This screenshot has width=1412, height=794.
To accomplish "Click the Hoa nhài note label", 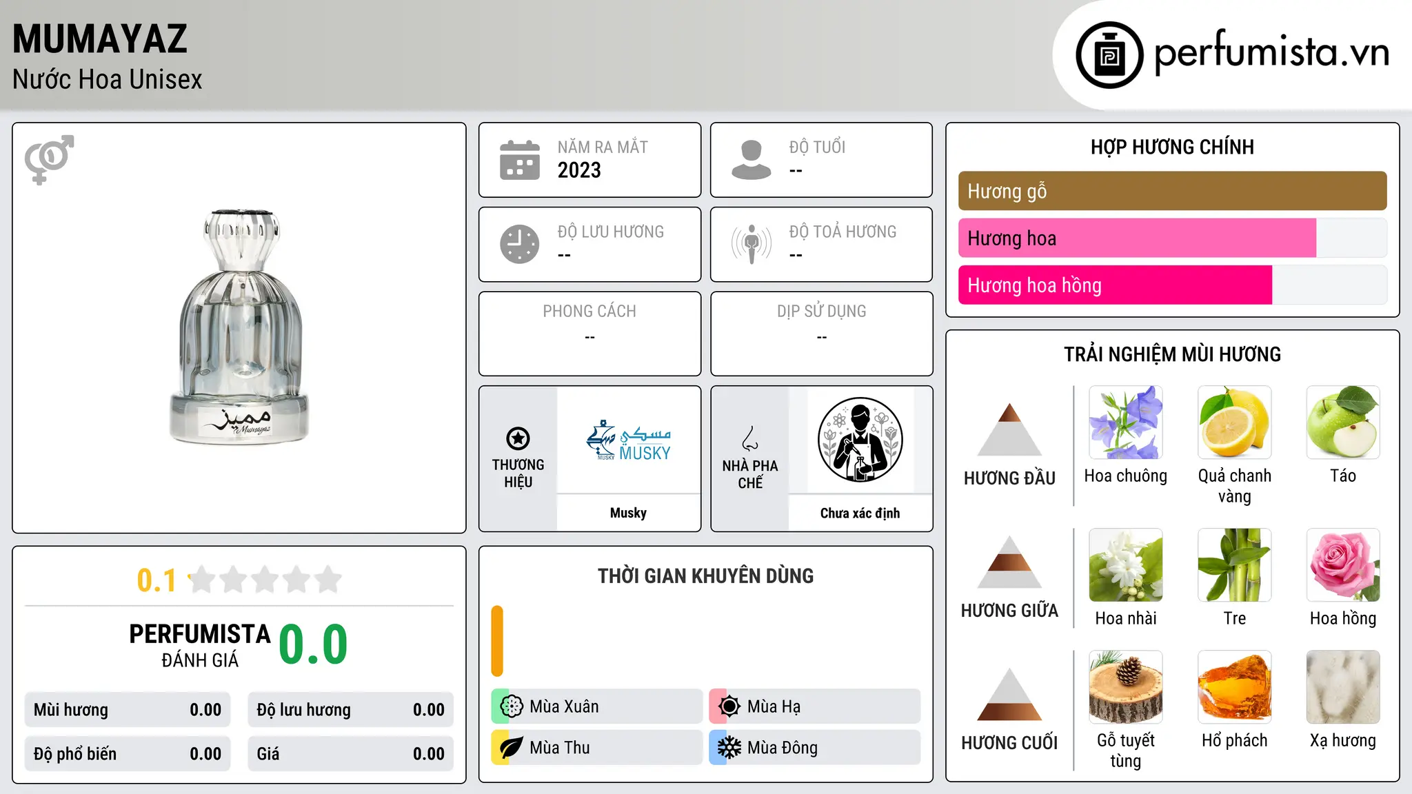I will (1125, 618).
